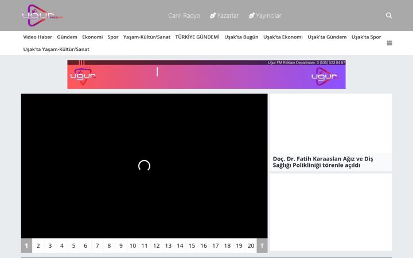The height and width of the screenshot is (258, 413).
Task: Open Uşak'ta Bugün category
Action: click(241, 37)
